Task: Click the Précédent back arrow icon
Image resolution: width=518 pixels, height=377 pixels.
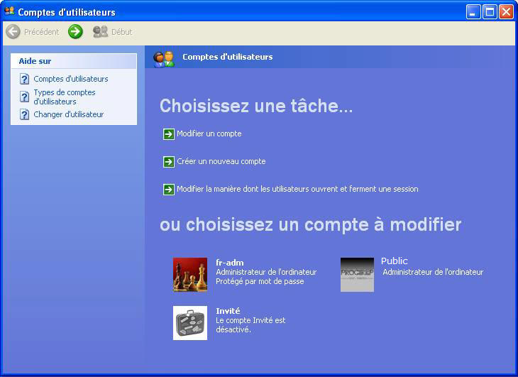Action: [x=13, y=32]
